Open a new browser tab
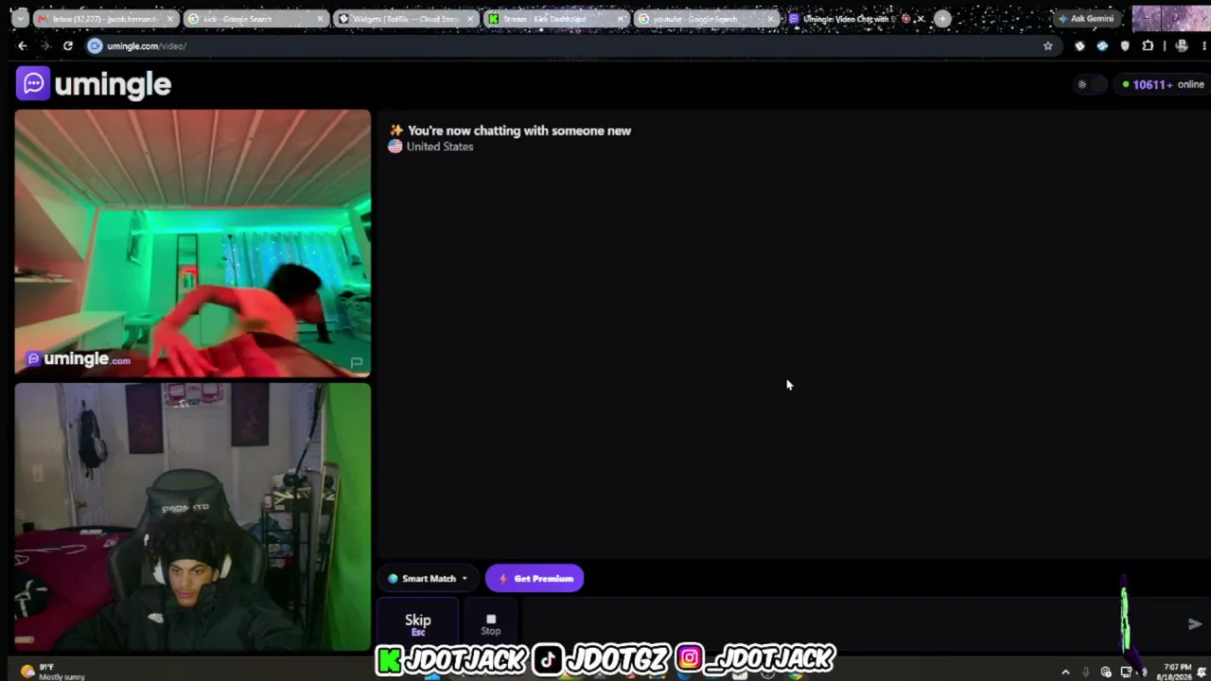 (x=942, y=19)
